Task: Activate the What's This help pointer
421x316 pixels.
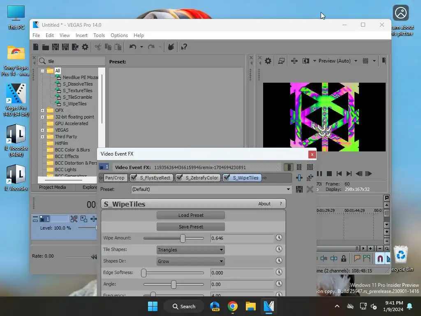Action: coord(184,47)
